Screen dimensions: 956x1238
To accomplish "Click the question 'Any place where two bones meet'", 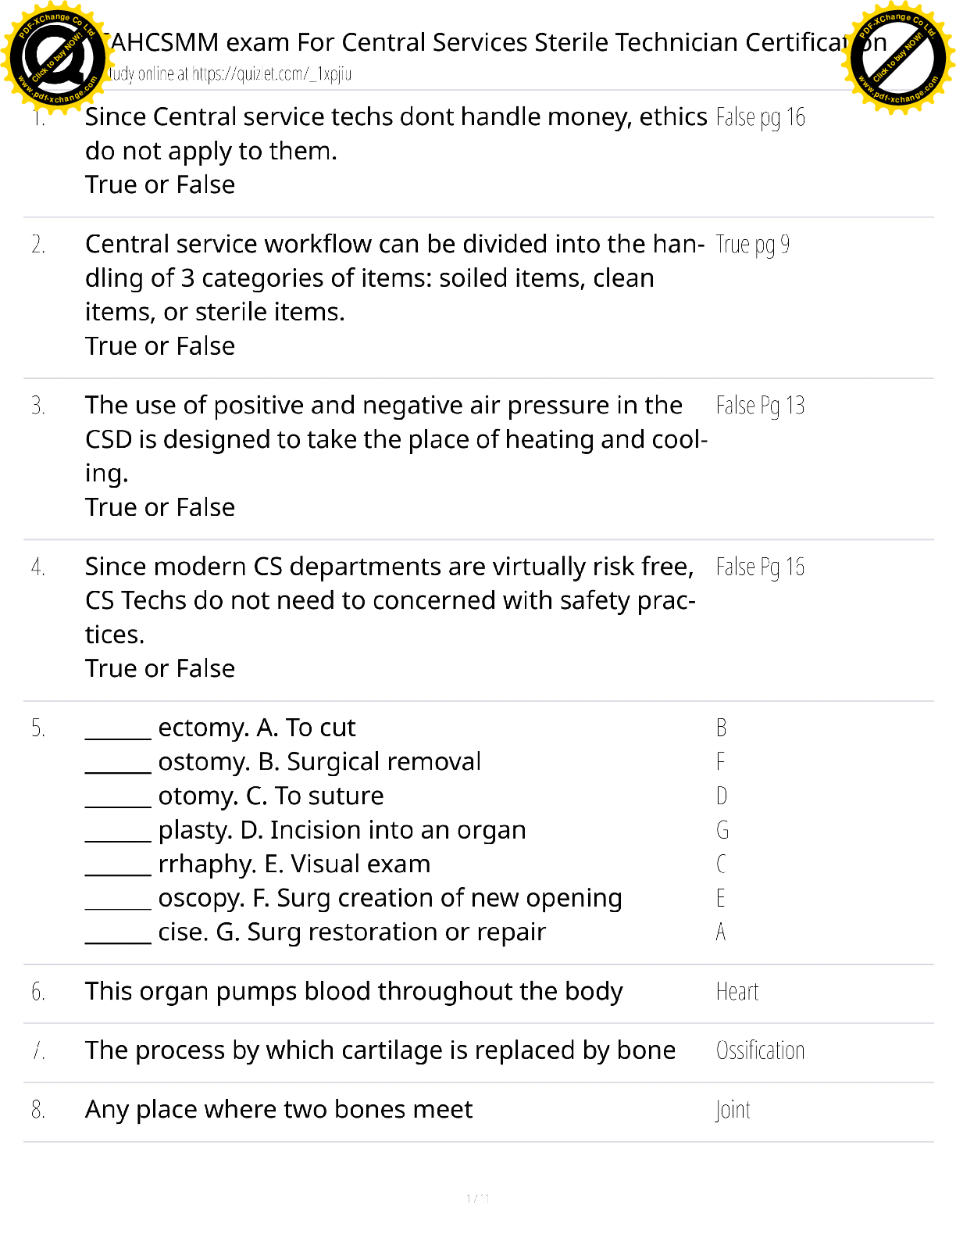I will click(x=279, y=1110).
